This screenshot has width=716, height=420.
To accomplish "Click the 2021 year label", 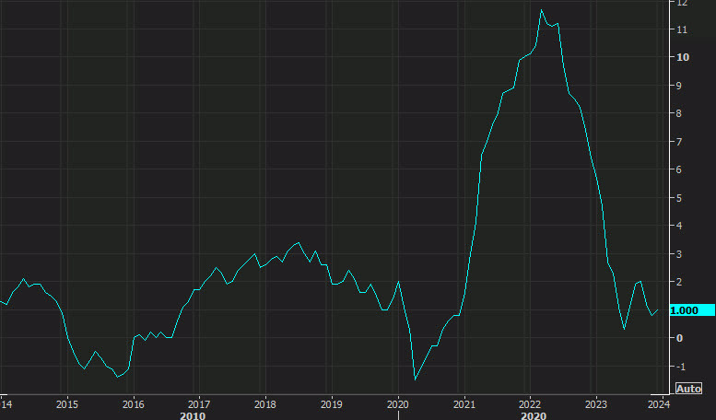I will (x=464, y=403).
